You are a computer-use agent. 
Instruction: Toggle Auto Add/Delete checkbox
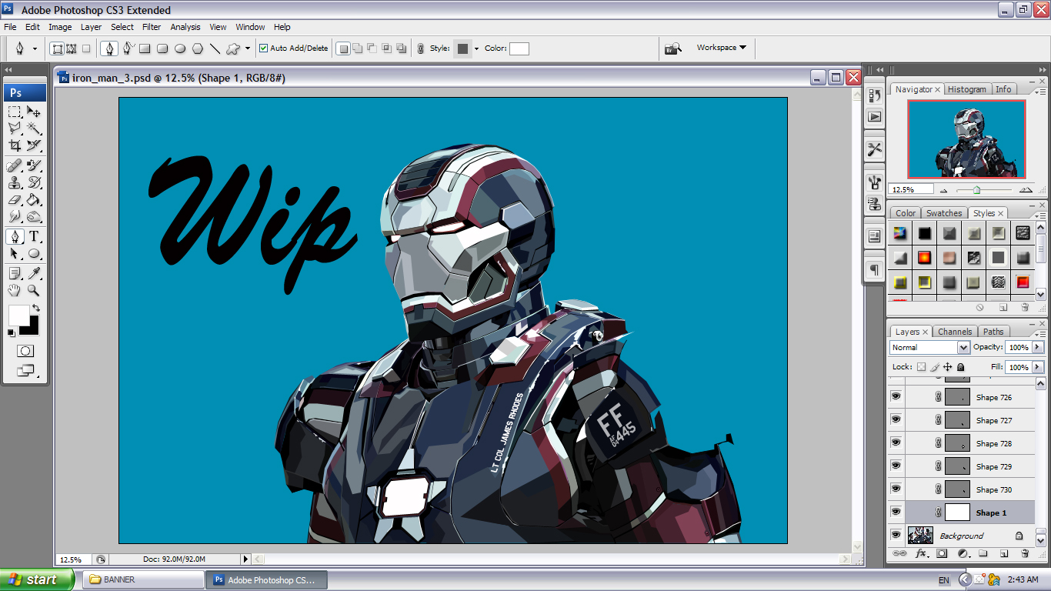tap(264, 48)
